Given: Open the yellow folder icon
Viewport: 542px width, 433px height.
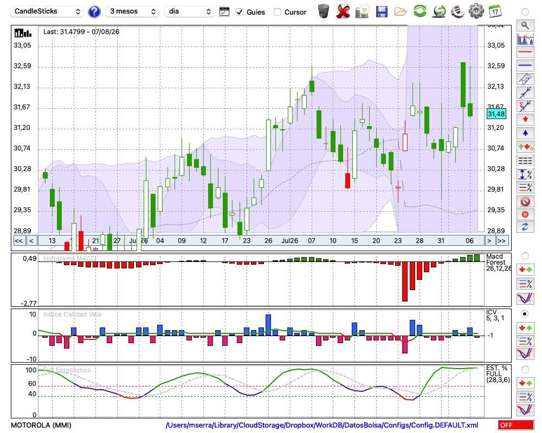Looking at the screenshot, I should (401, 12).
